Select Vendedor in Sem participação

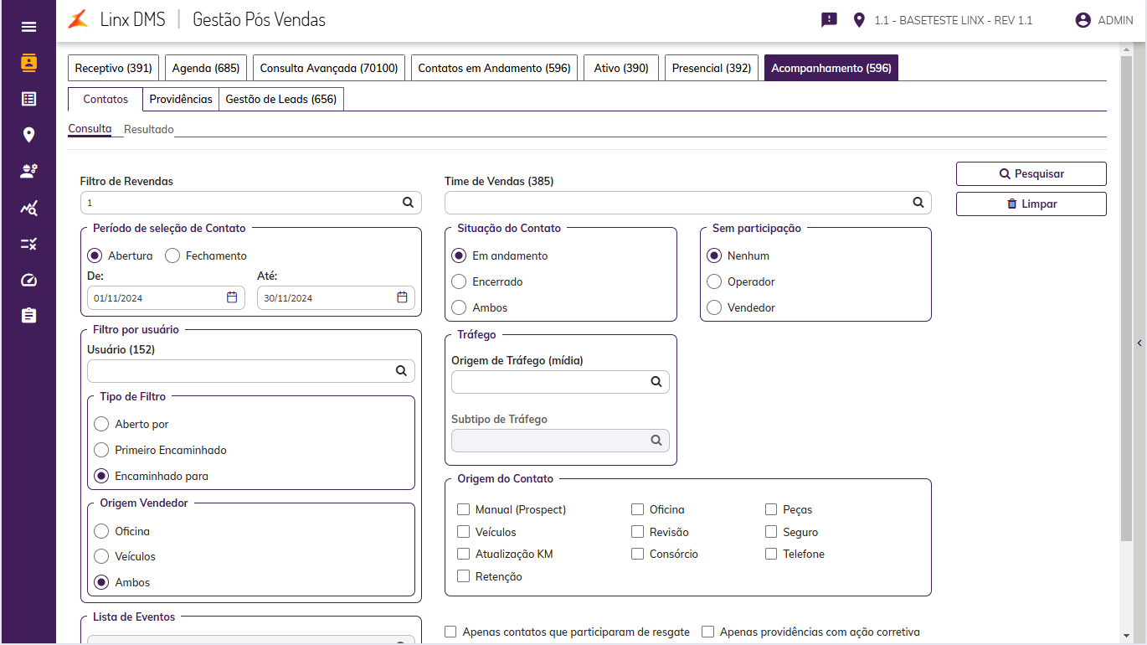click(714, 307)
